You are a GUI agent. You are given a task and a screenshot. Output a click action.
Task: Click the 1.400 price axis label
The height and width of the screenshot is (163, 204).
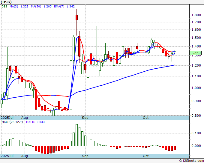(196, 46)
